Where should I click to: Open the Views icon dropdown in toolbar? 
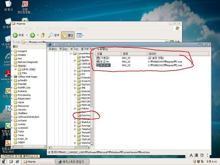pos(80,35)
